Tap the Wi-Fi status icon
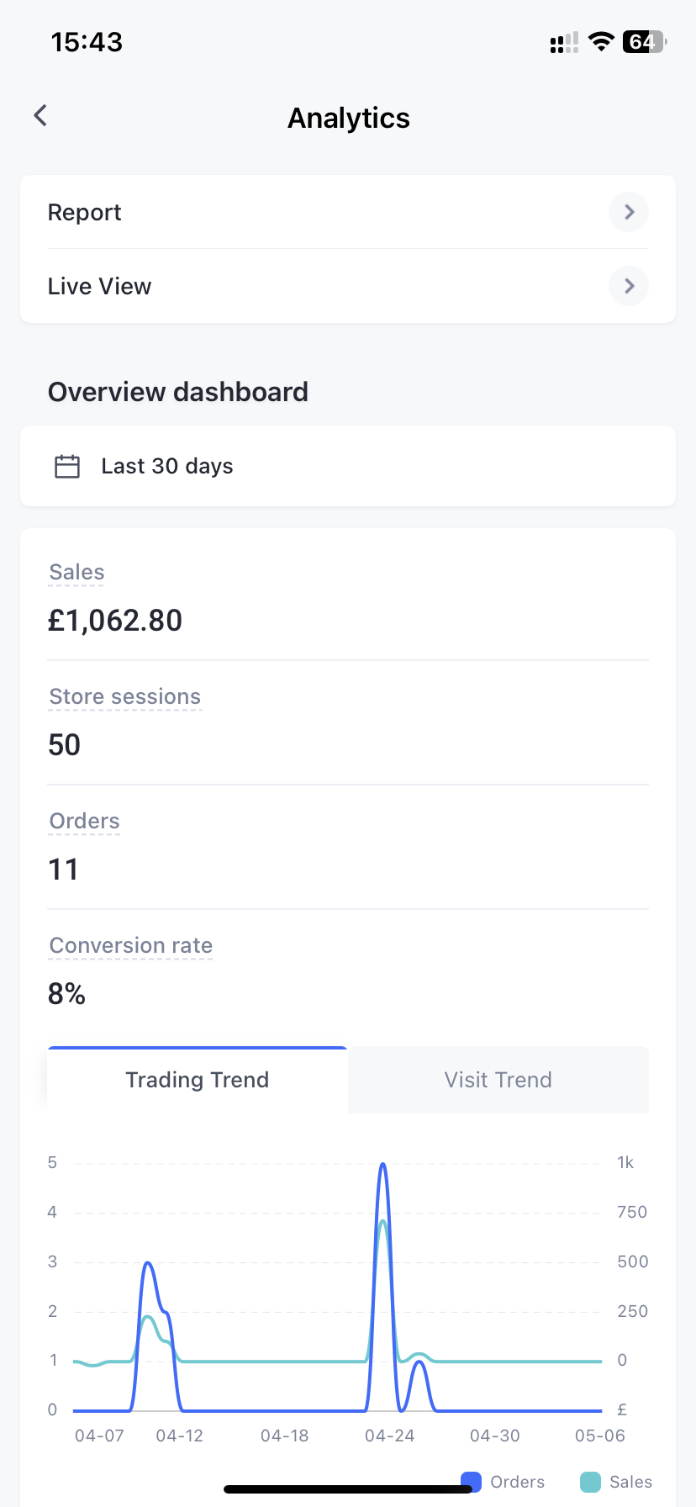The width and height of the screenshot is (696, 1507). point(601,41)
